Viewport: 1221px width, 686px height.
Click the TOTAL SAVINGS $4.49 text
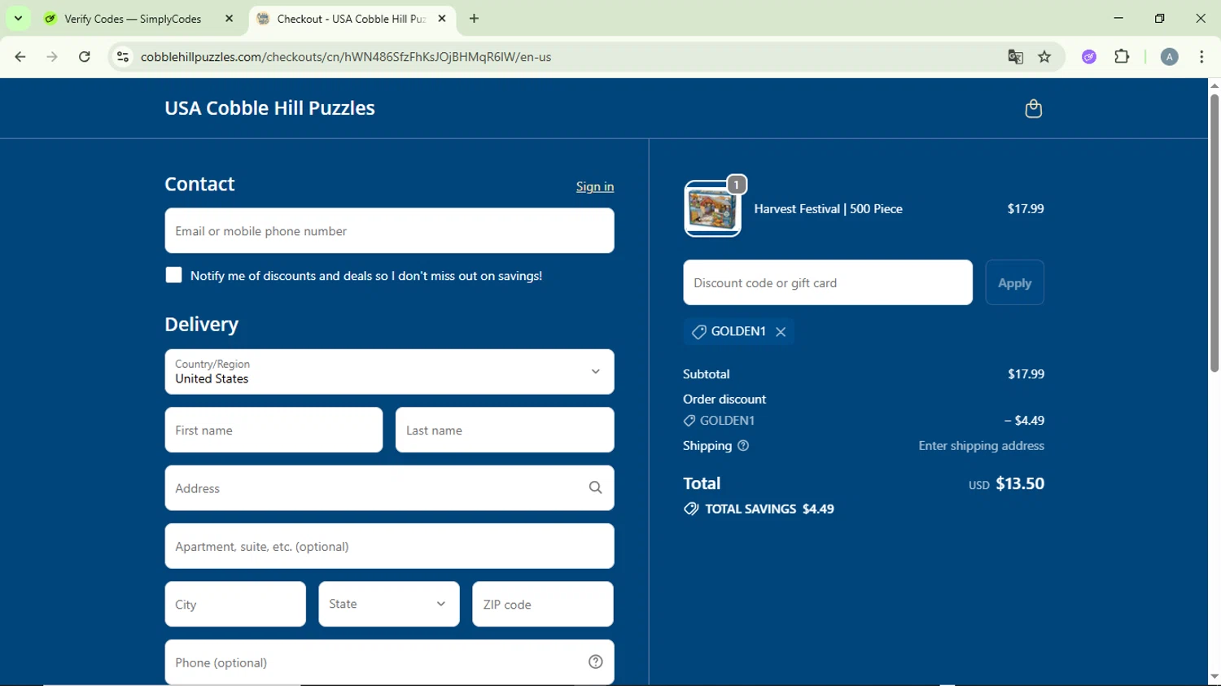click(769, 509)
